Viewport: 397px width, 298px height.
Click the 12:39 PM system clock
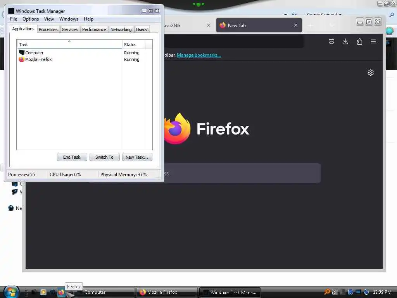(382, 292)
